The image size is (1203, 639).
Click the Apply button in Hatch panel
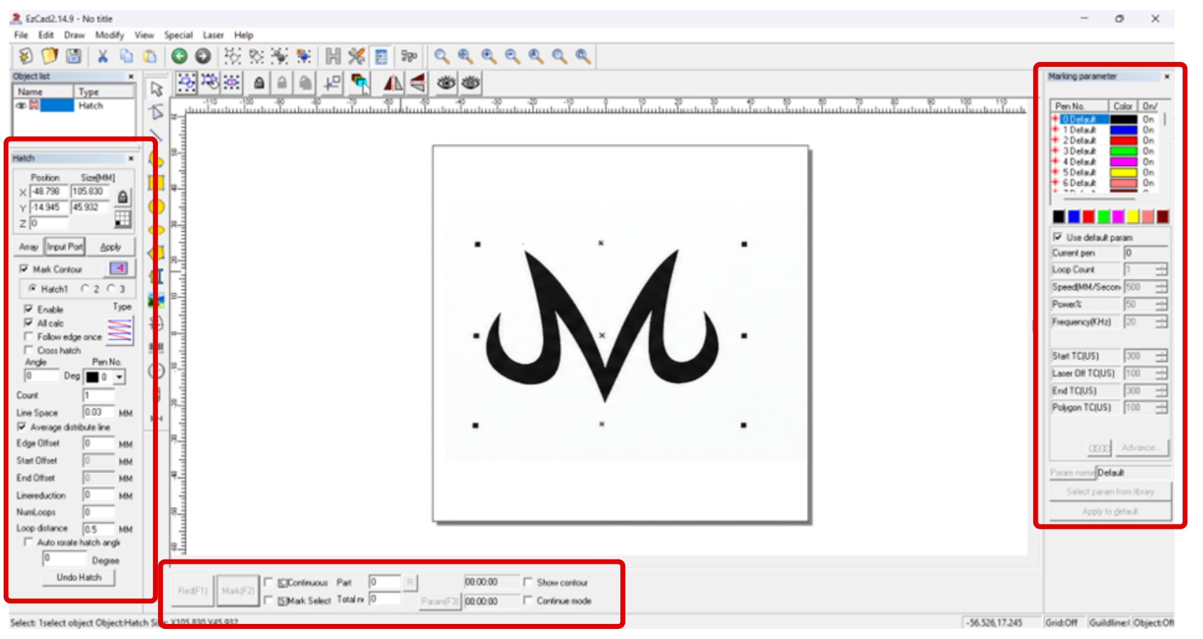click(111, 247)
